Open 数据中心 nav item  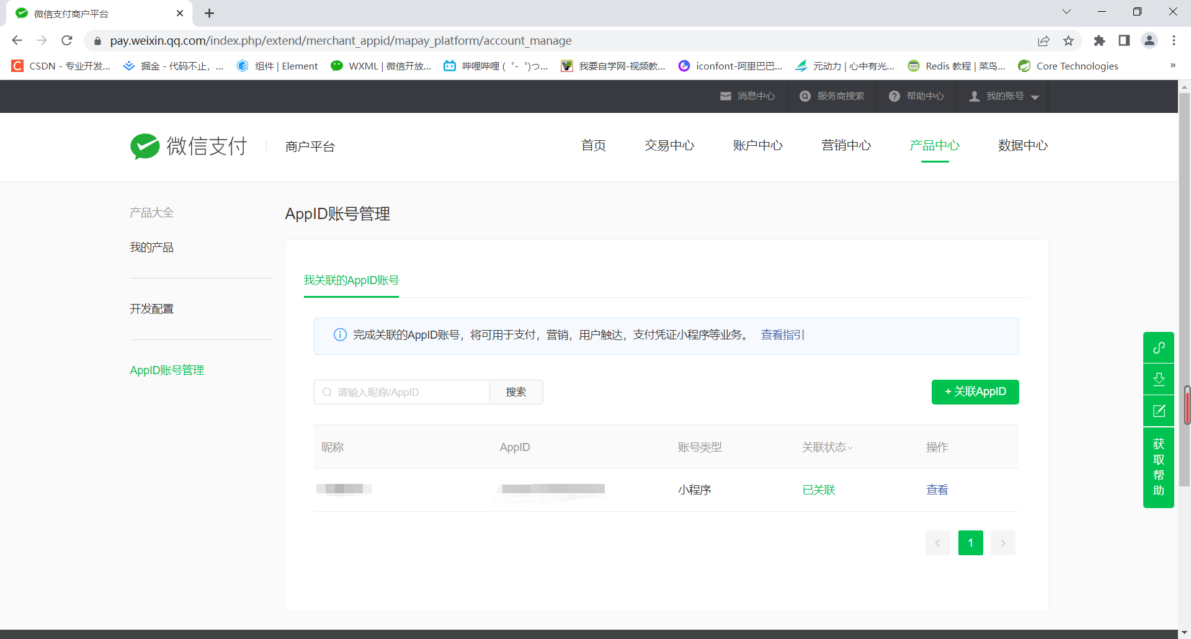pyautogui.click(x=1023, y=146)
